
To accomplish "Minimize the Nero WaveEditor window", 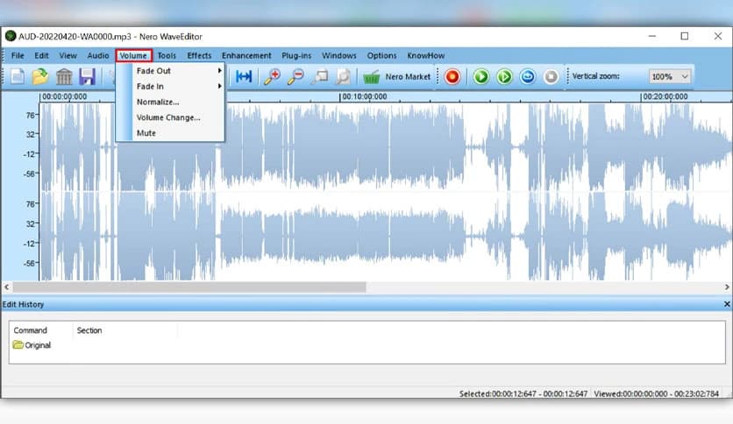I will [652, 36].
